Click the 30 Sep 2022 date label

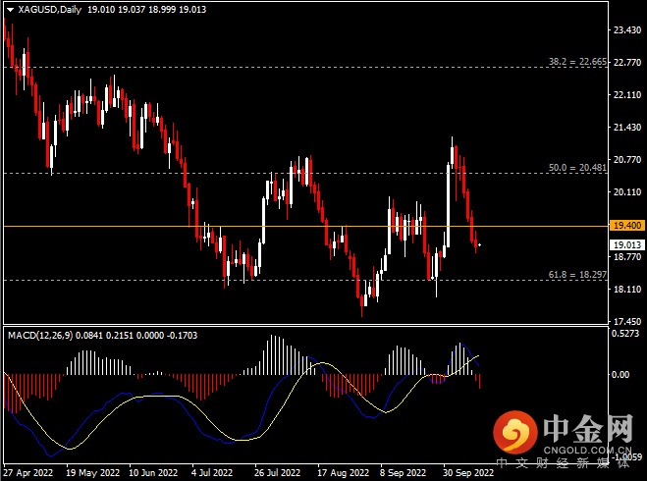click(x=468, y=473)
